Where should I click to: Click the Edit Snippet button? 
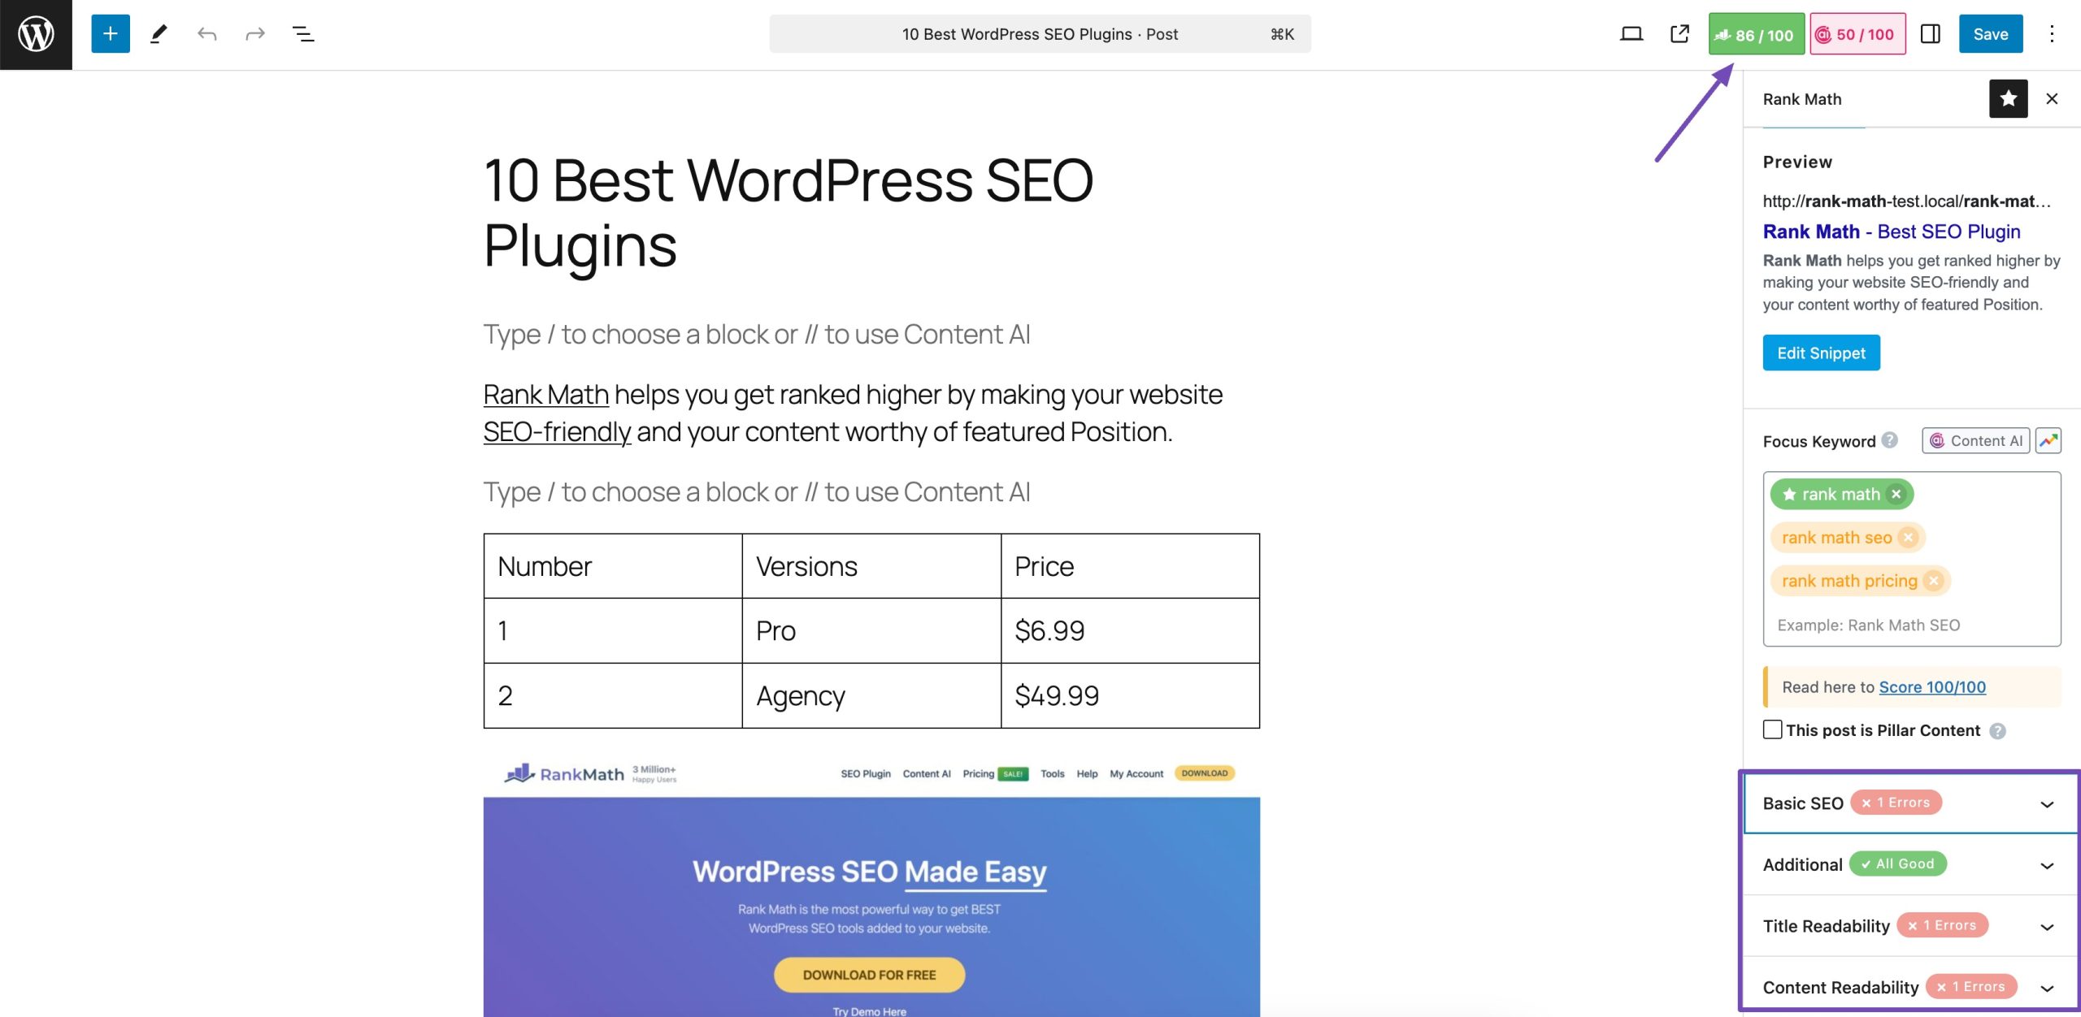(1821, 352)
